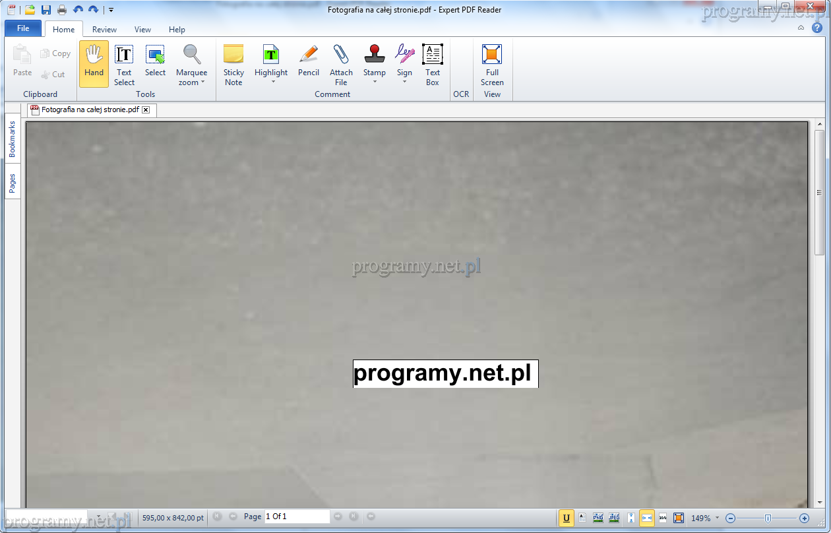Image resolution: width=831 pixels, height=533 pixels.
Task: Toggle fit-page-height view in status bar
Action: pyautogui.click(x=631, y=518)
